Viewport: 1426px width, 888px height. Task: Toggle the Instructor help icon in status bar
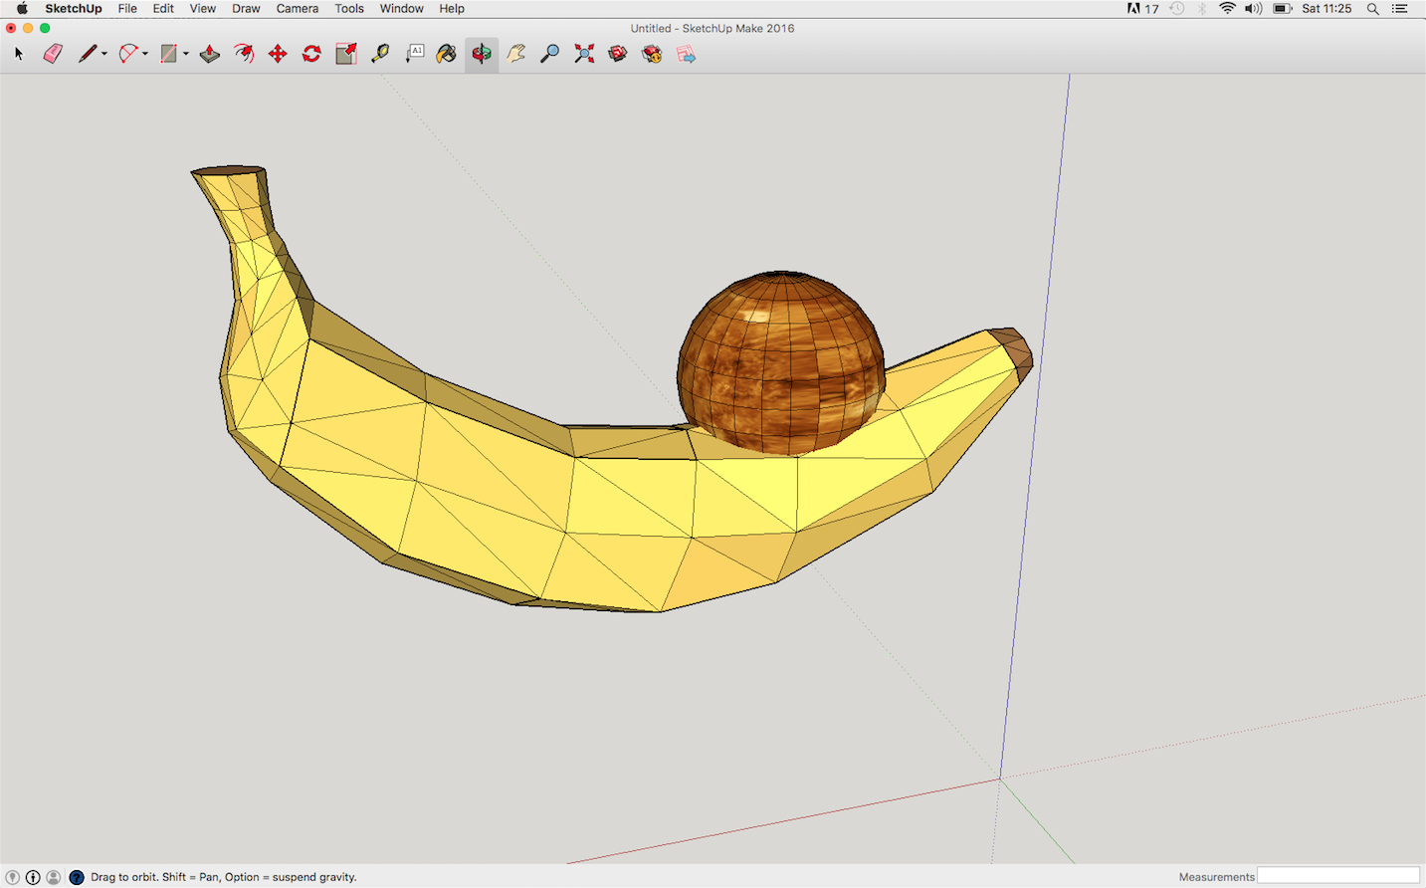[x=77, y=877]
